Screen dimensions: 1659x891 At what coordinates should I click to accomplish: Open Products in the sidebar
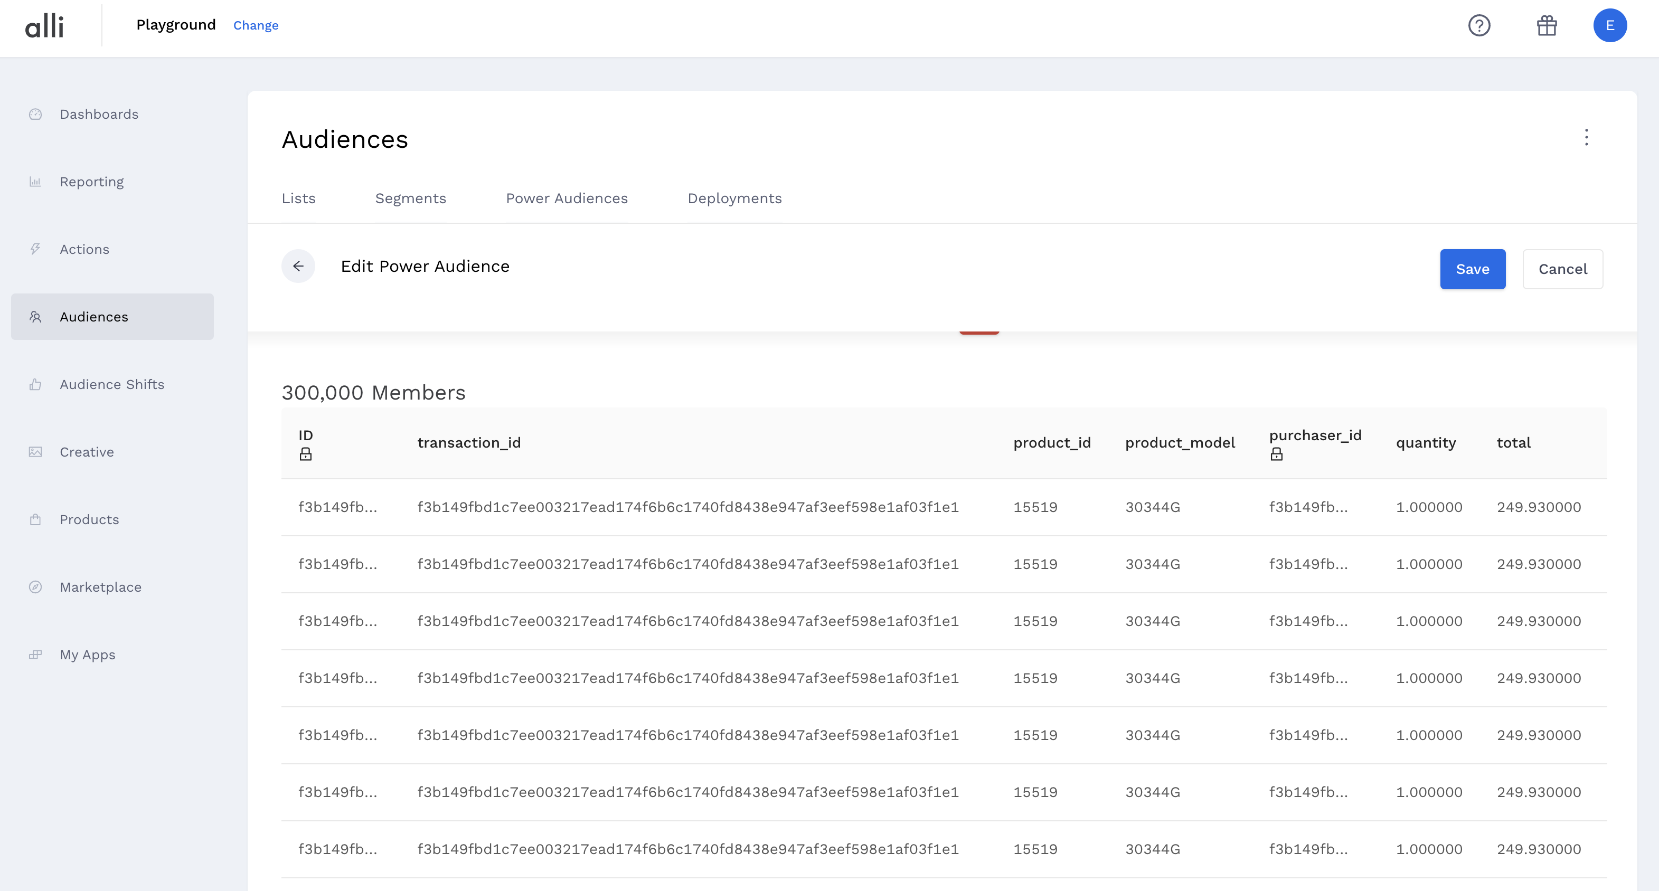pos(89,519)
